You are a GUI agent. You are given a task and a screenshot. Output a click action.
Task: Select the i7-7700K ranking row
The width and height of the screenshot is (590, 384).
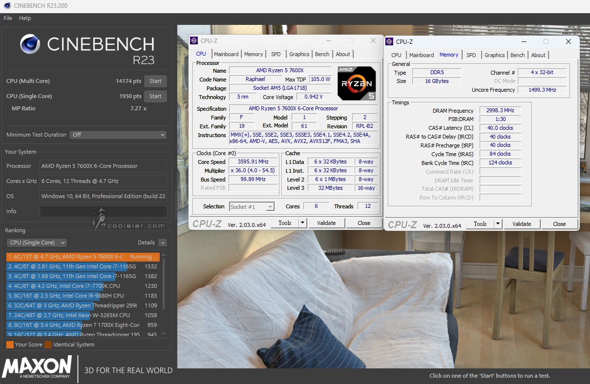[x=83, y=286]
